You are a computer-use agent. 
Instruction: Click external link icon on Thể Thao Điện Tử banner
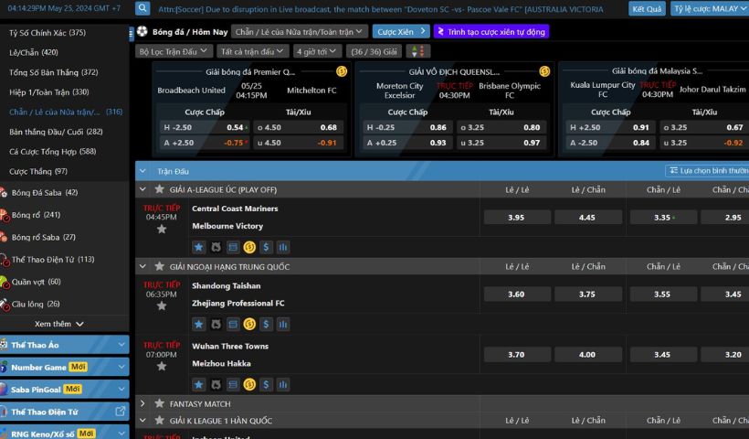[x=121, y=412]
